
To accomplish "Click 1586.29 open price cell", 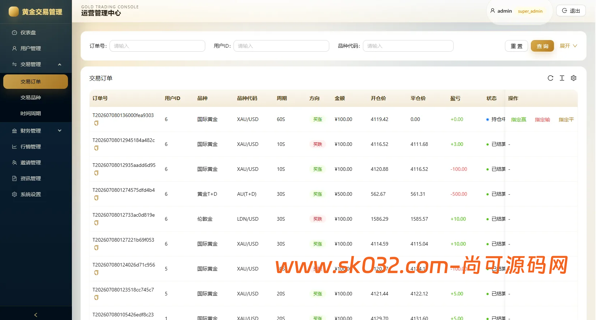I will (380, 219).
